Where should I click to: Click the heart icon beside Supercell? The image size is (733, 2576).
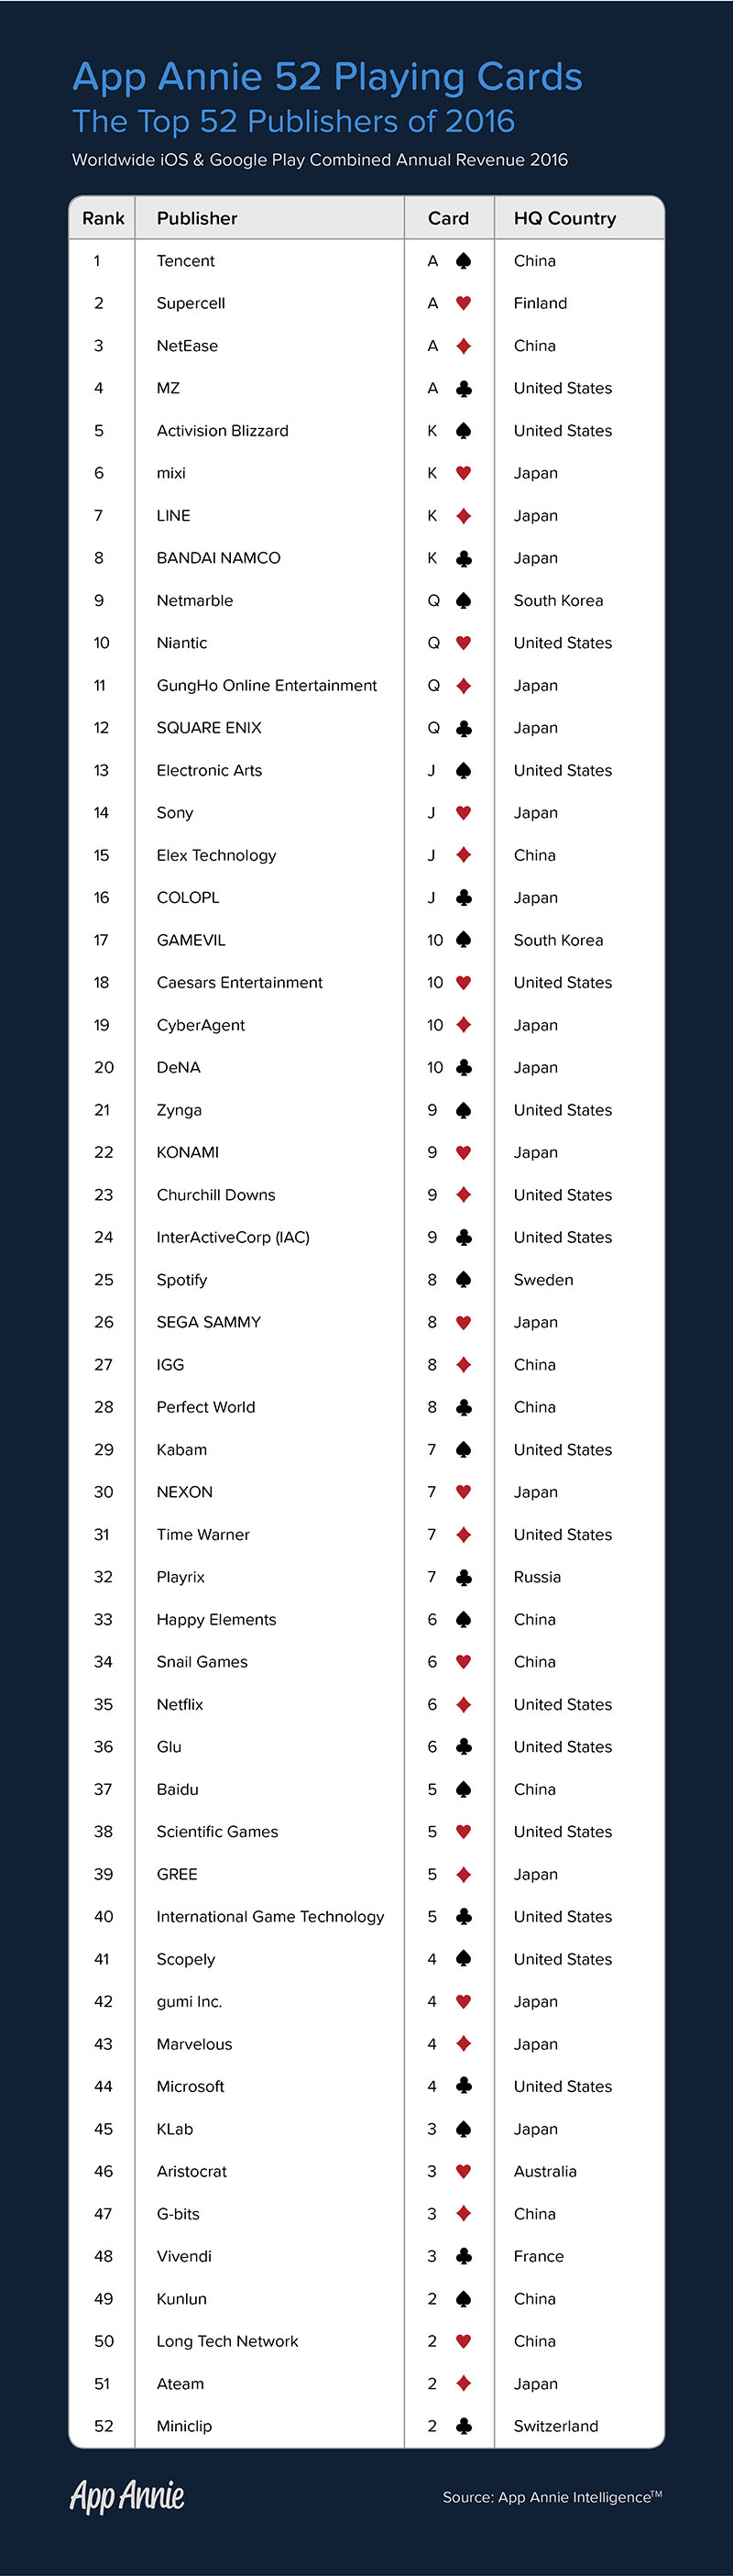463,303
